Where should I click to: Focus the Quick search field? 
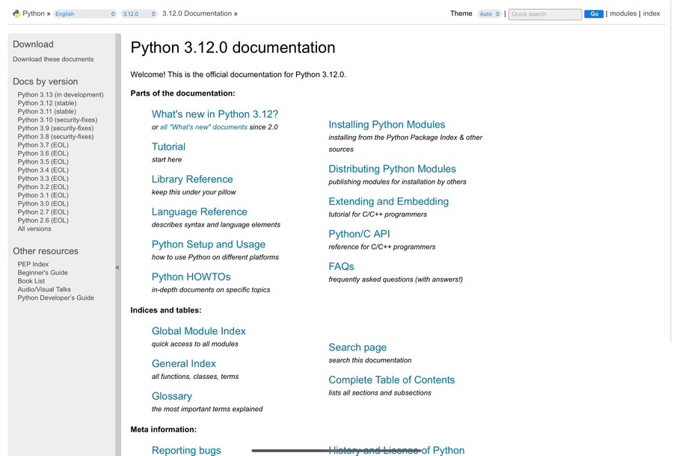(545, 14)
